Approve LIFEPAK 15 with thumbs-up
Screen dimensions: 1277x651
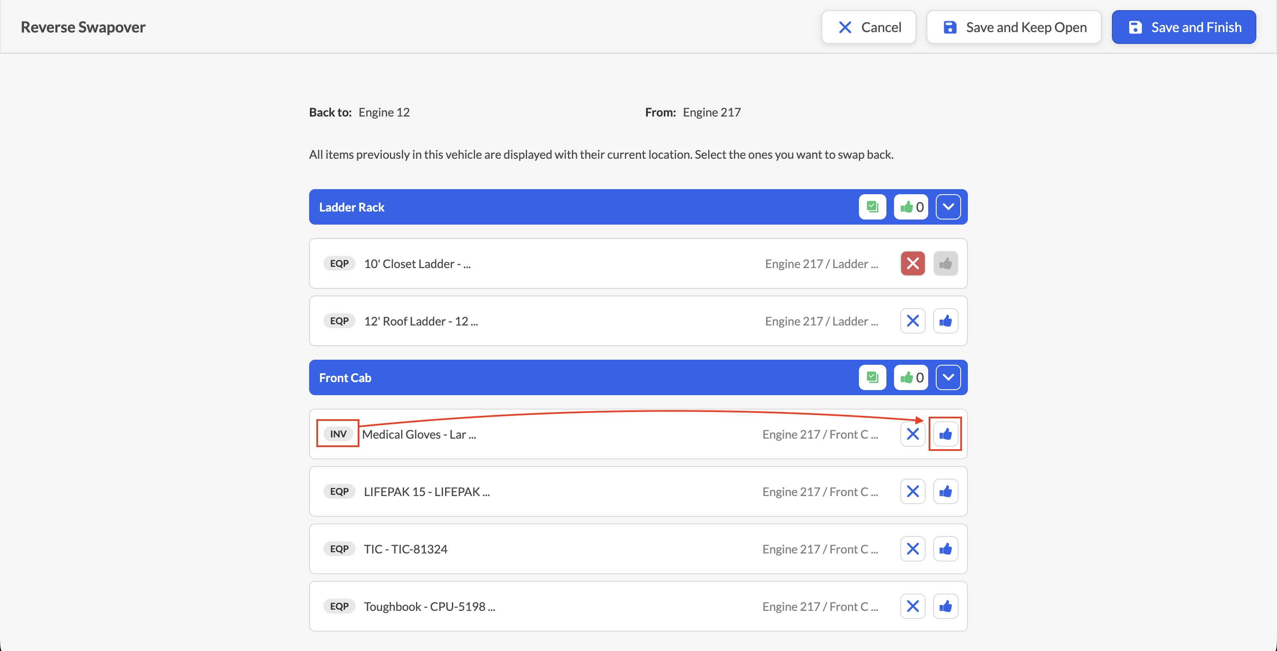click(x=946, y=491)
